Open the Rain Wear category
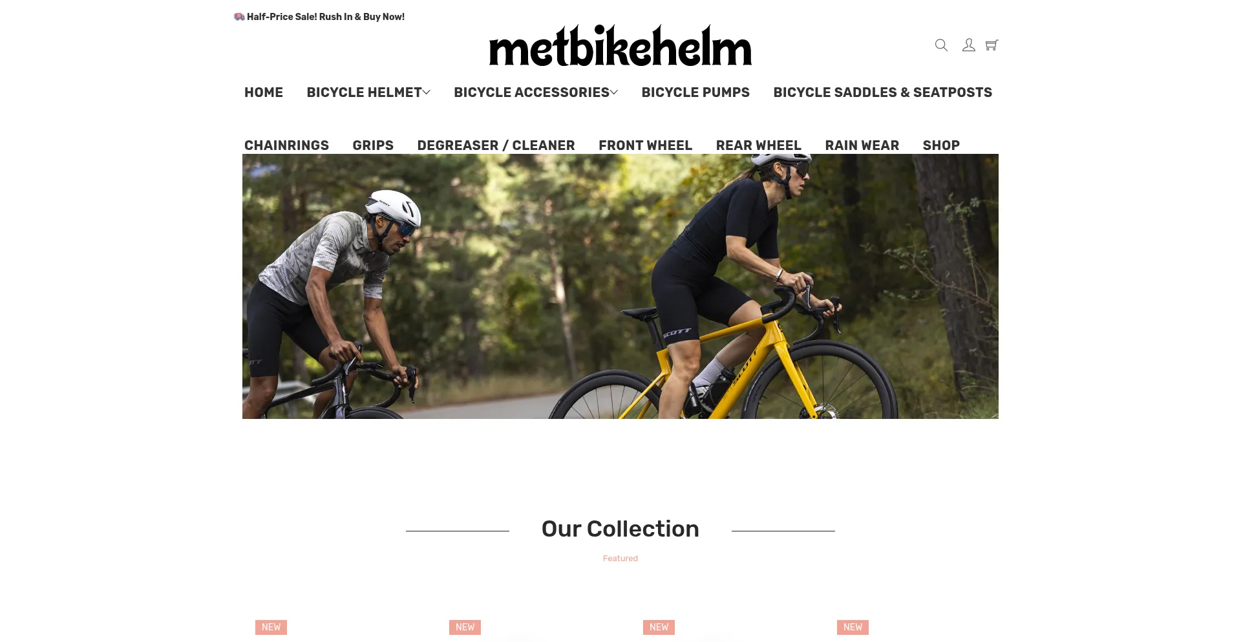 [862, 145]
